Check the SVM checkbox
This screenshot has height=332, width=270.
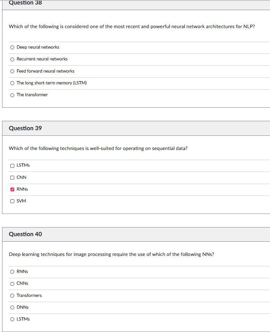(x=12, y=201)
